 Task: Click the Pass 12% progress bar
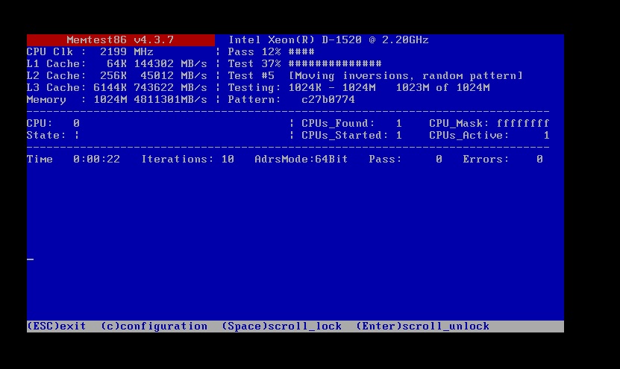[272, 51]
